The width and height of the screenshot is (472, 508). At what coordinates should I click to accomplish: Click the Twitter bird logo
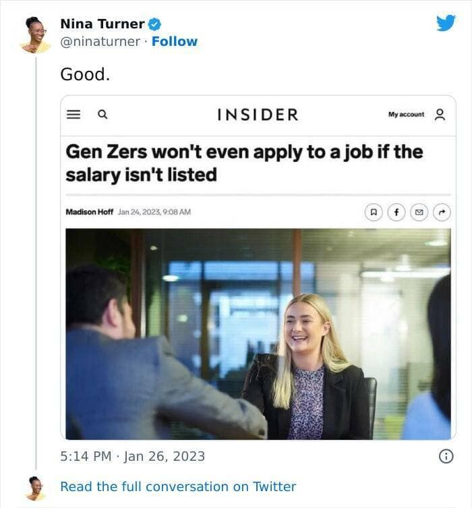(446, 23)
